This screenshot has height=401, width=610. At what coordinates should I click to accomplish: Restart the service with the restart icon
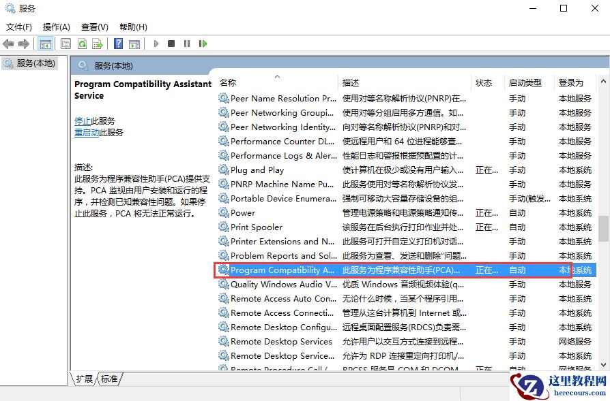click(x=203, y=44)
